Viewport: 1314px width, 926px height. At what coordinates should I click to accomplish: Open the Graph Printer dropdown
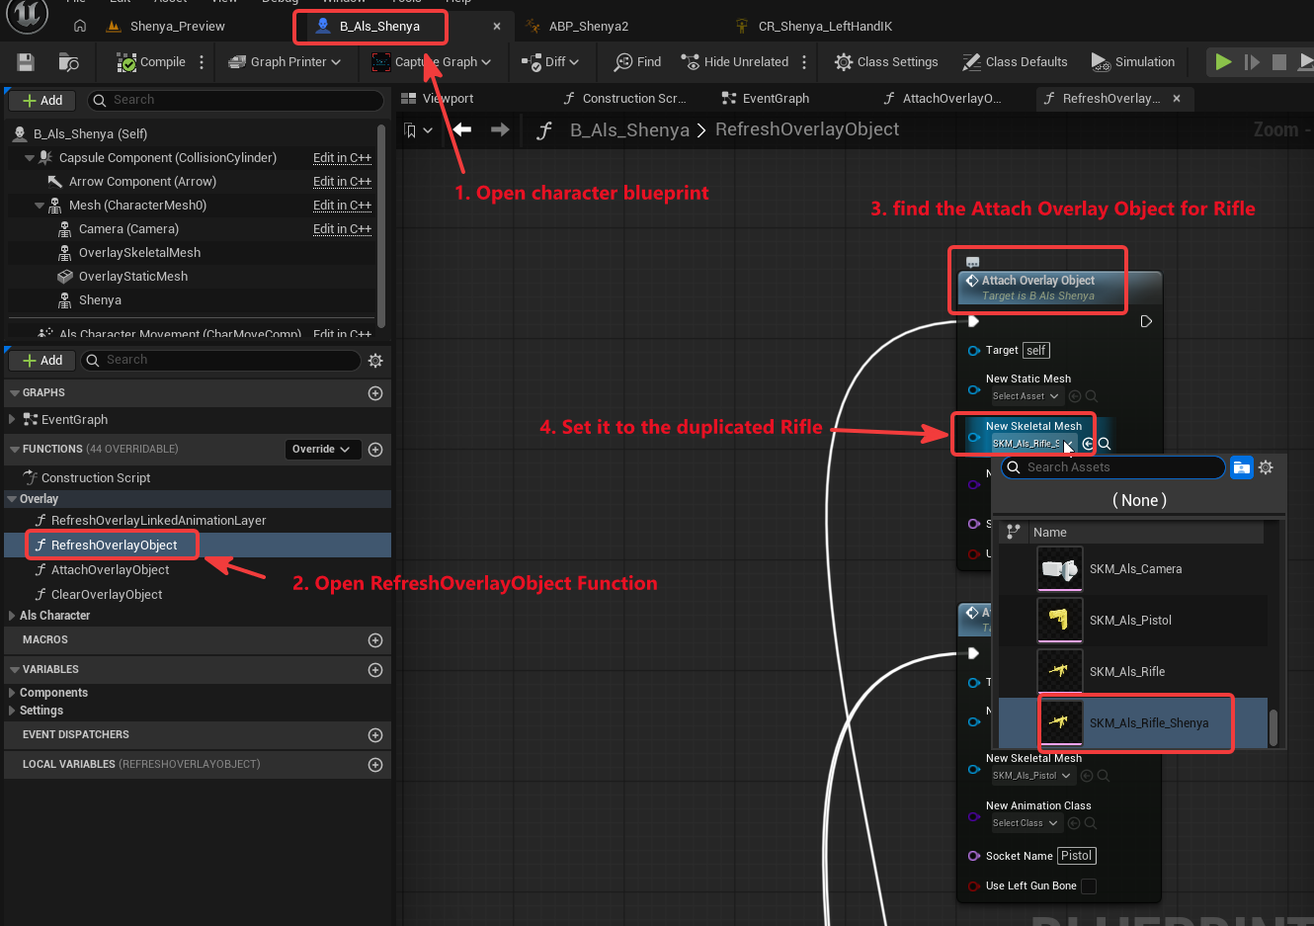pos(285,62)
